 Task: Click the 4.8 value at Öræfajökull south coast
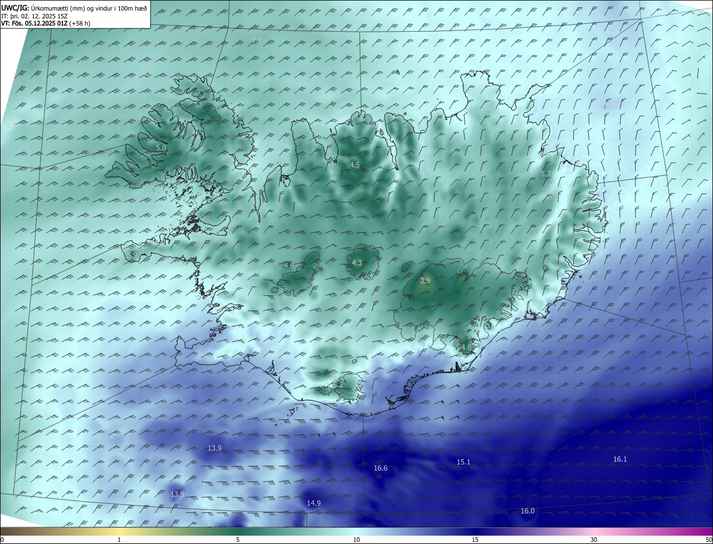[466, 348]
